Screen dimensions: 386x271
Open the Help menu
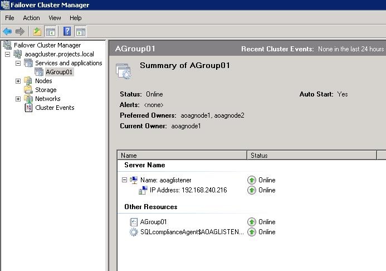point(75,18)
